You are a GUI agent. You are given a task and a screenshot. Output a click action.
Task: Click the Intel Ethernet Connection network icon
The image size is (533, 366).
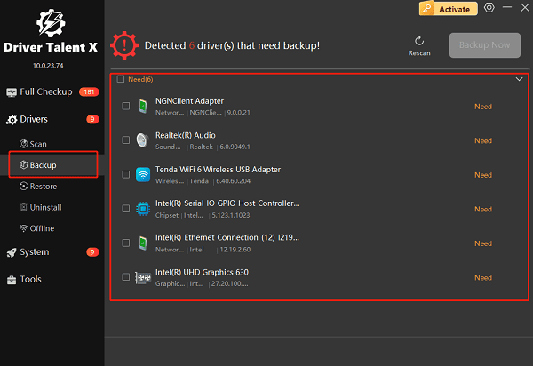pyautogui.click(x=143, y=243)
